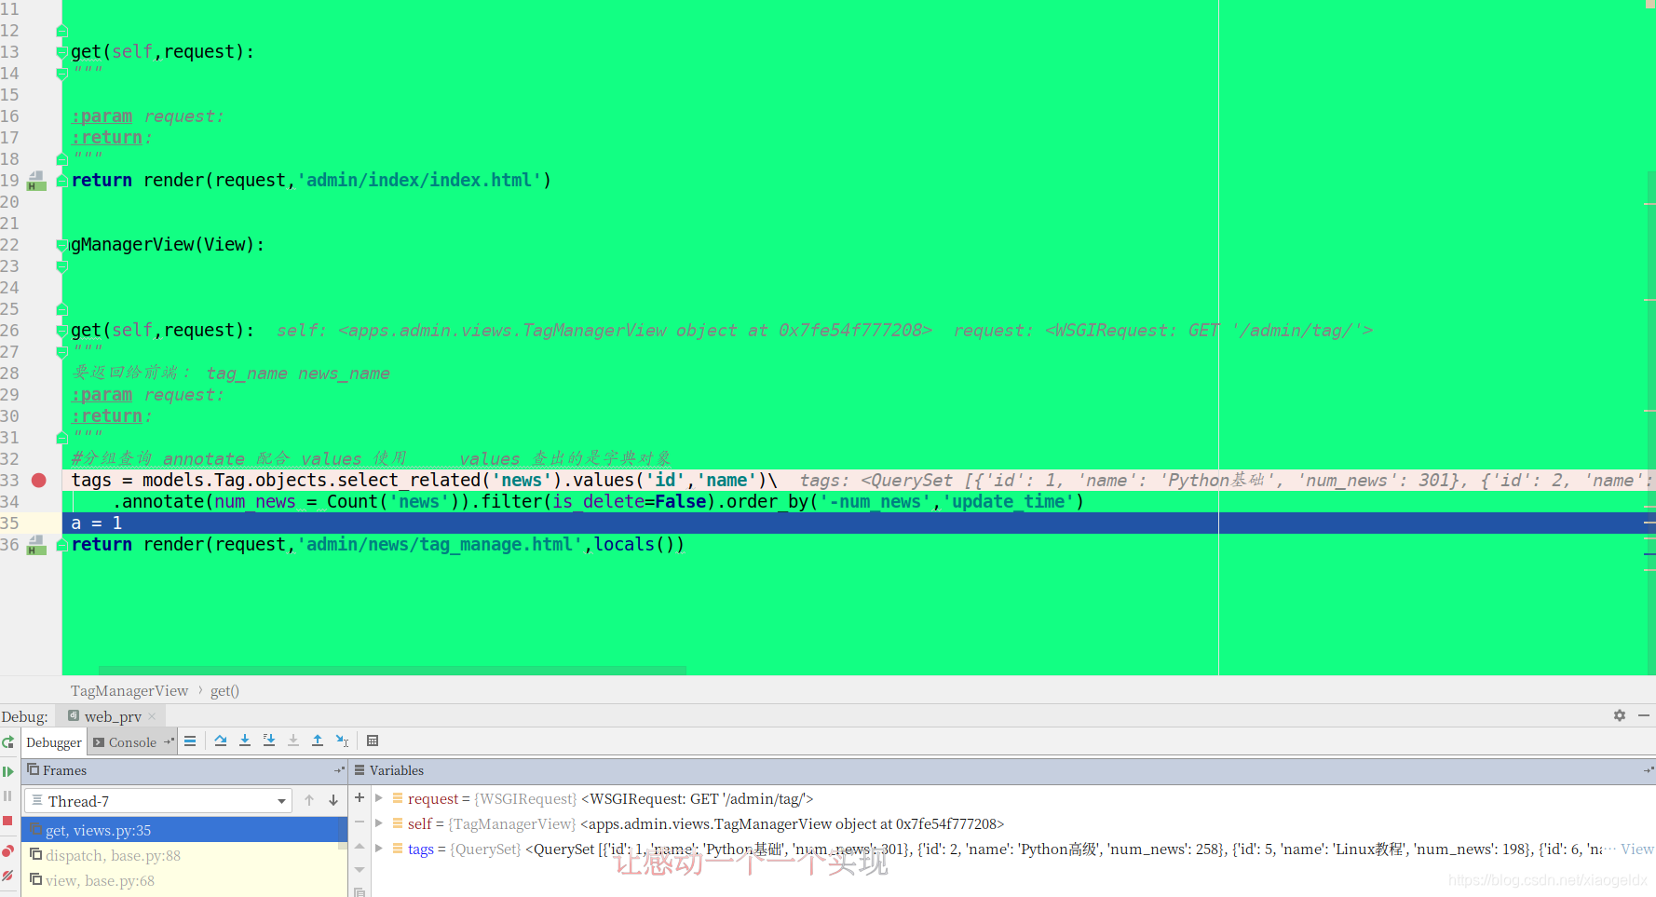Restore layout of Frames panel

tap(340, 770)
